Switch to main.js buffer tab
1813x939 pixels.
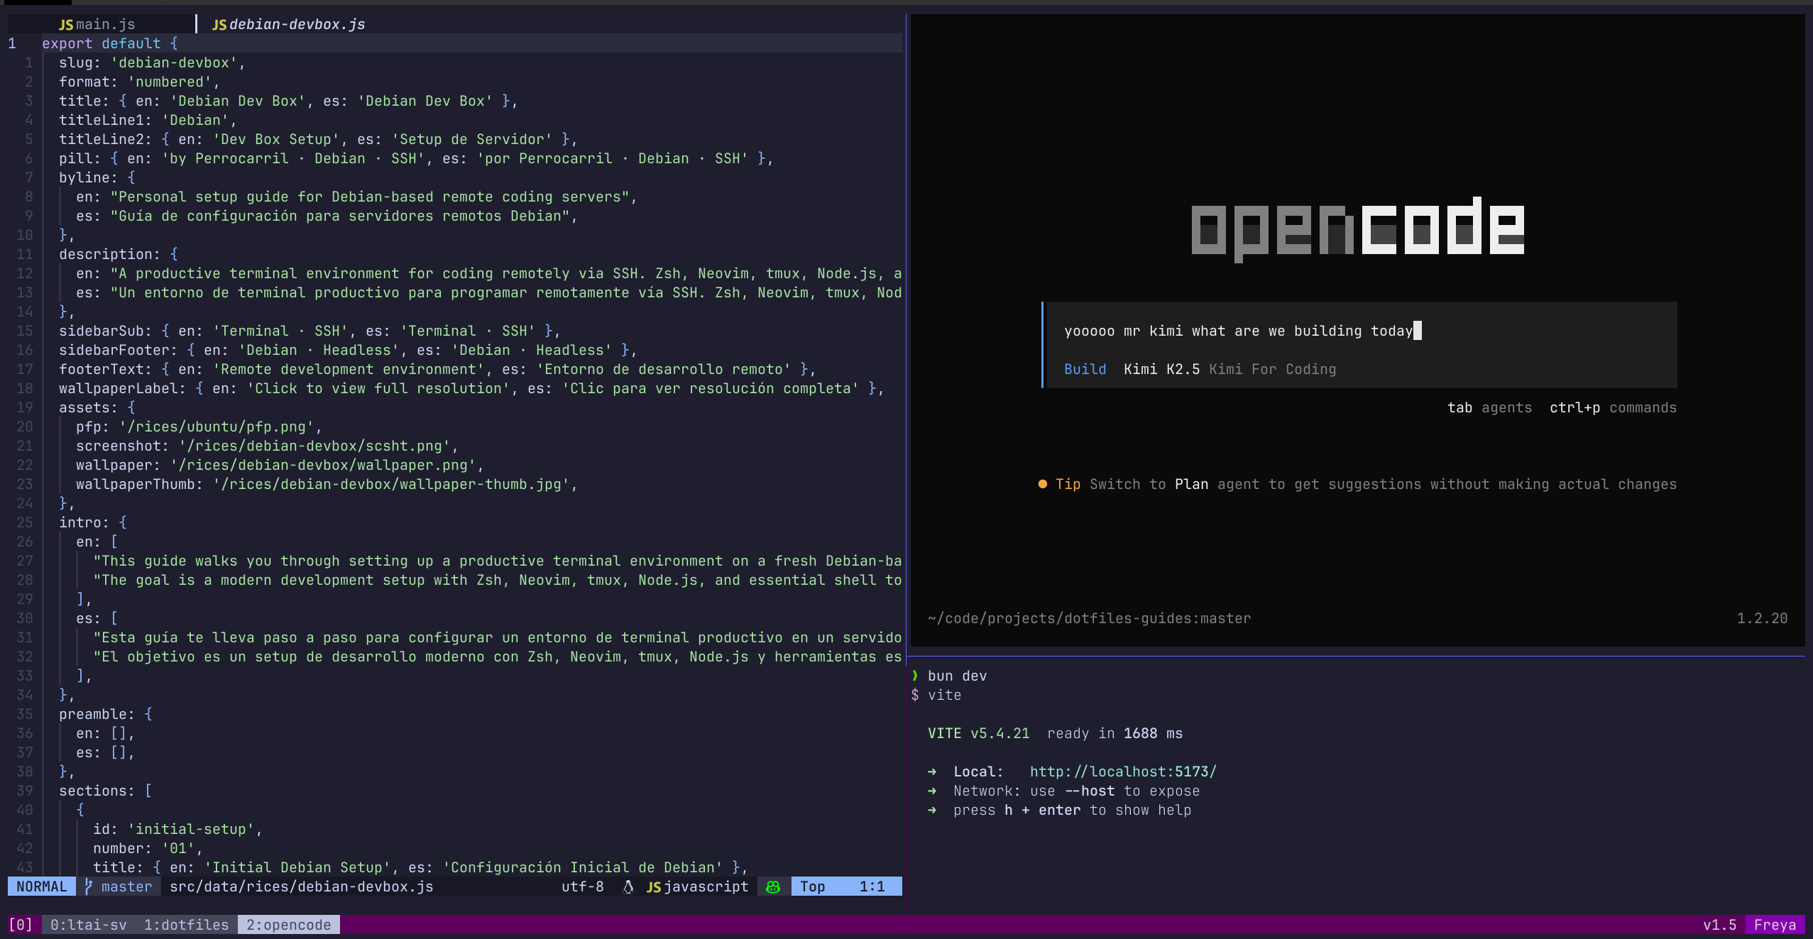pyautogui.click(x=97, y=25)
